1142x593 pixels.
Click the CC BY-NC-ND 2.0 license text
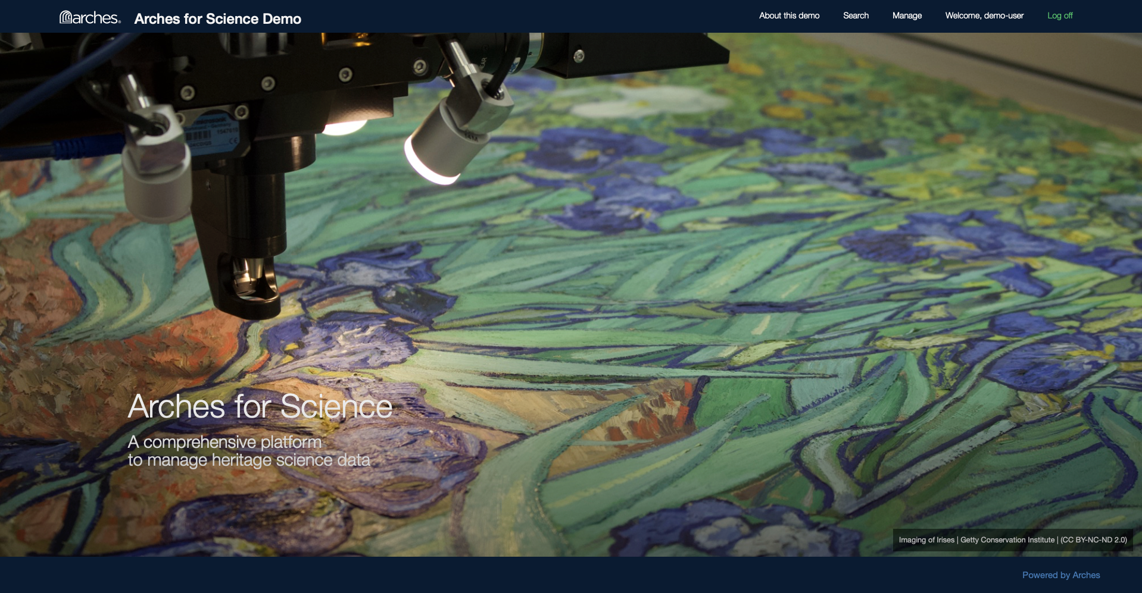(x=1094, y=540)
